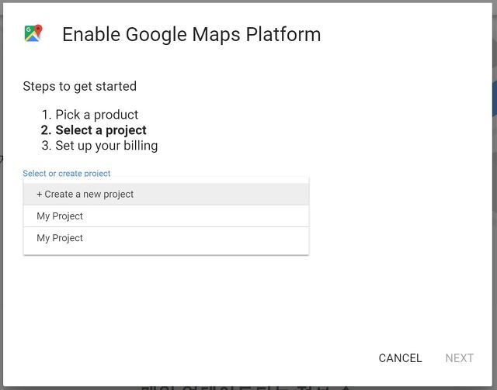
Task: Click step 3 'Set up your billing'
Action: (106, 146)
